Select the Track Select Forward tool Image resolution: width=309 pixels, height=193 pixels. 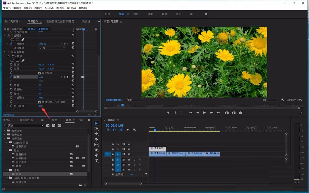pos(96,128)
